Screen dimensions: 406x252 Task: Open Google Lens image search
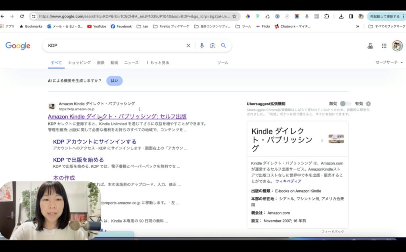[x=213, y=46]
